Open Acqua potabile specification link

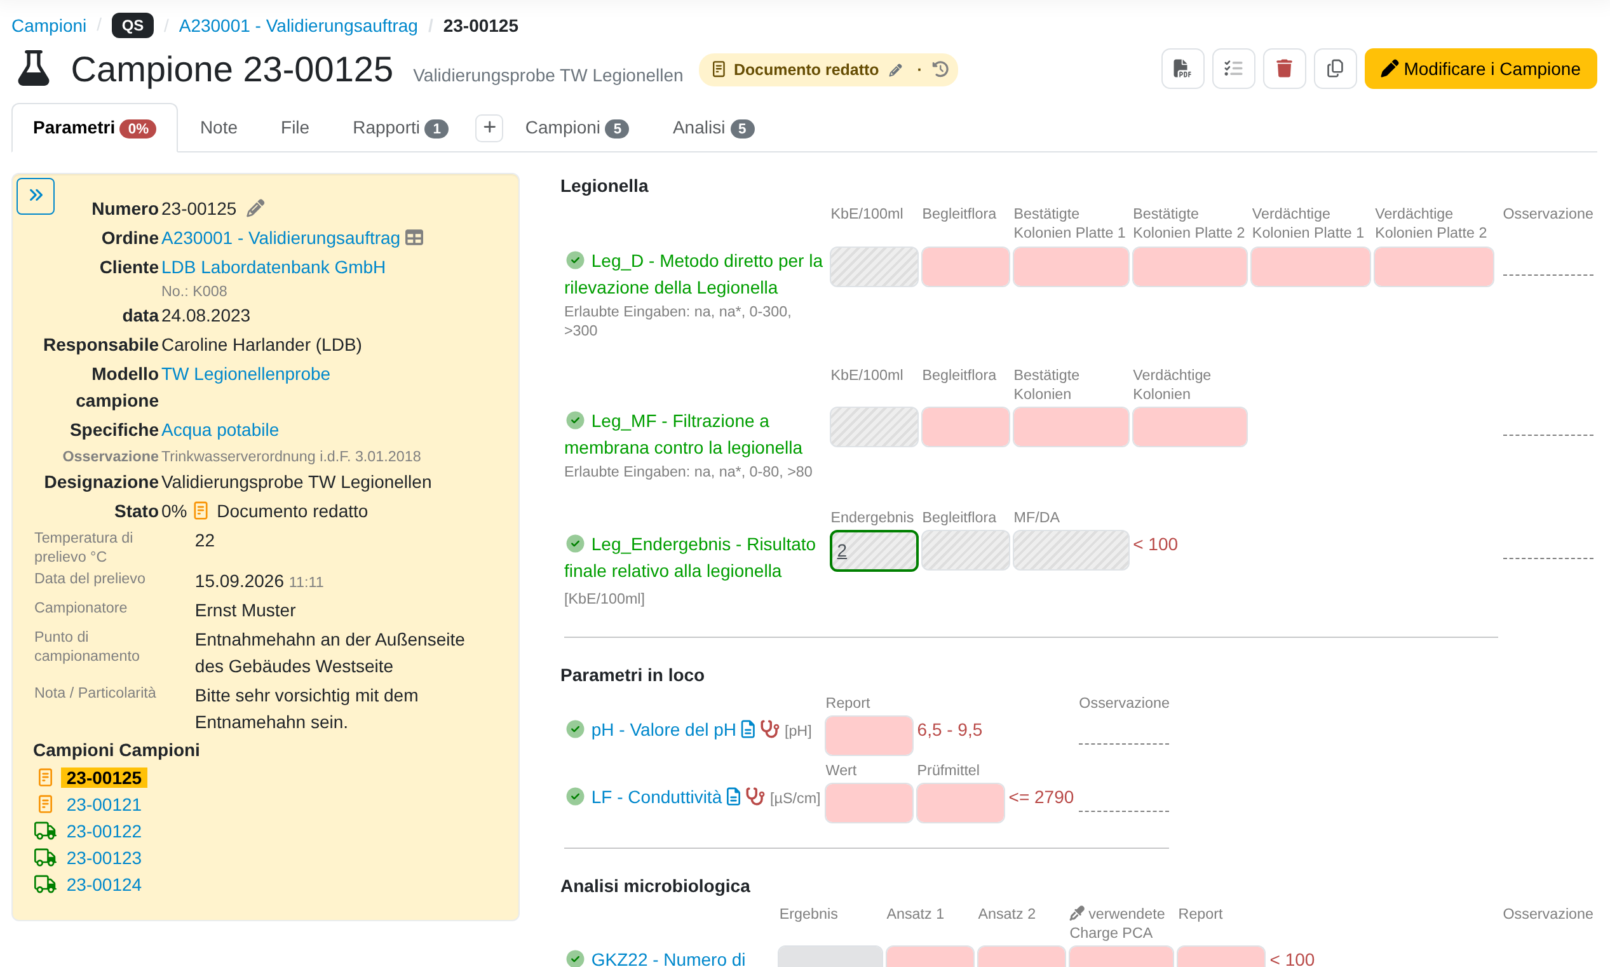[x=220, y=430]
